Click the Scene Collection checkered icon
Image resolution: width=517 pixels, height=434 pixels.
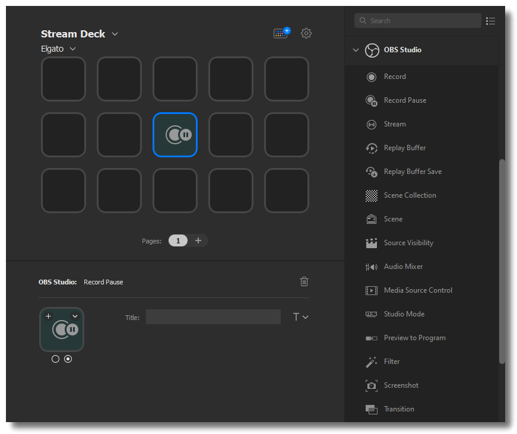(x=371, y=195)
